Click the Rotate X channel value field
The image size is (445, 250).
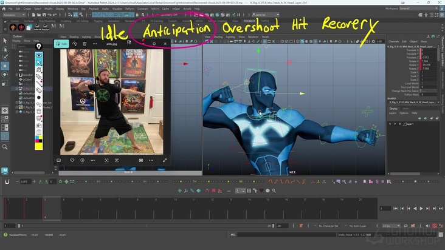(x=424, y=61)
